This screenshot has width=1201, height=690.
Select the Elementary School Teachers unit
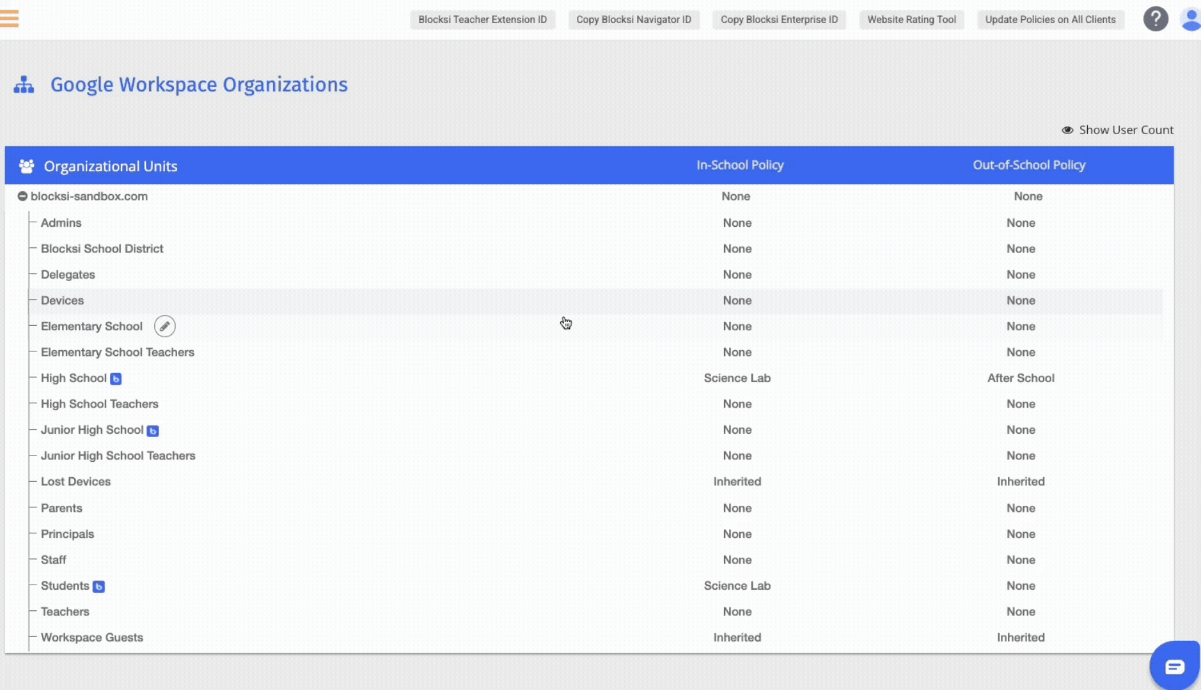click(118, 352)
